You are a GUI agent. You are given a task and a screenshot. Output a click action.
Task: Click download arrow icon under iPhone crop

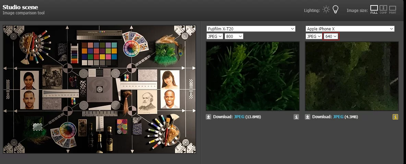[308, 117]
